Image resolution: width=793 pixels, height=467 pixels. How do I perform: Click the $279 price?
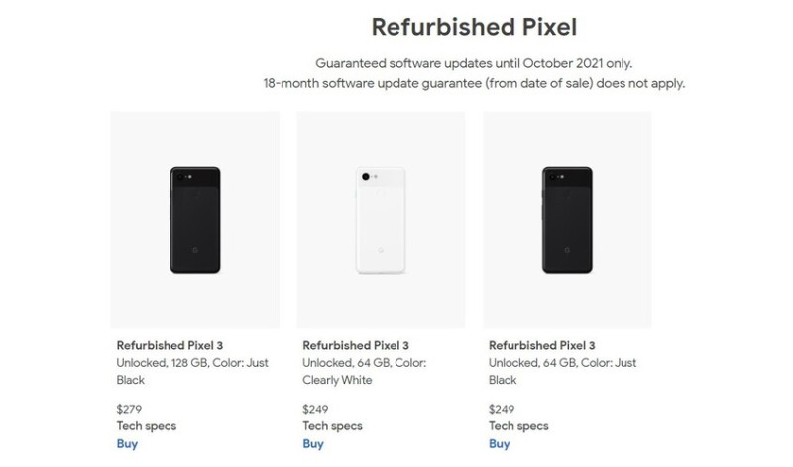(x=129, y=408)
